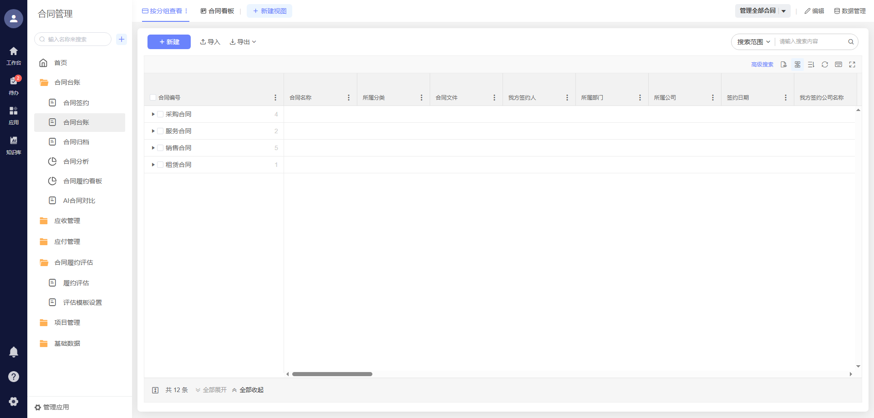The width and height of the screenshot is (874, 418).
Task: Tick the 销售合同 row checkbox
Action: coord(160,148)
